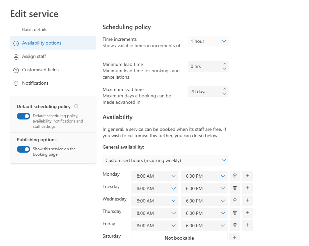The height and width of the screenshot is (246, 309).
Task: Add another time slot for Thursday
Action: [x=247, y=213]
